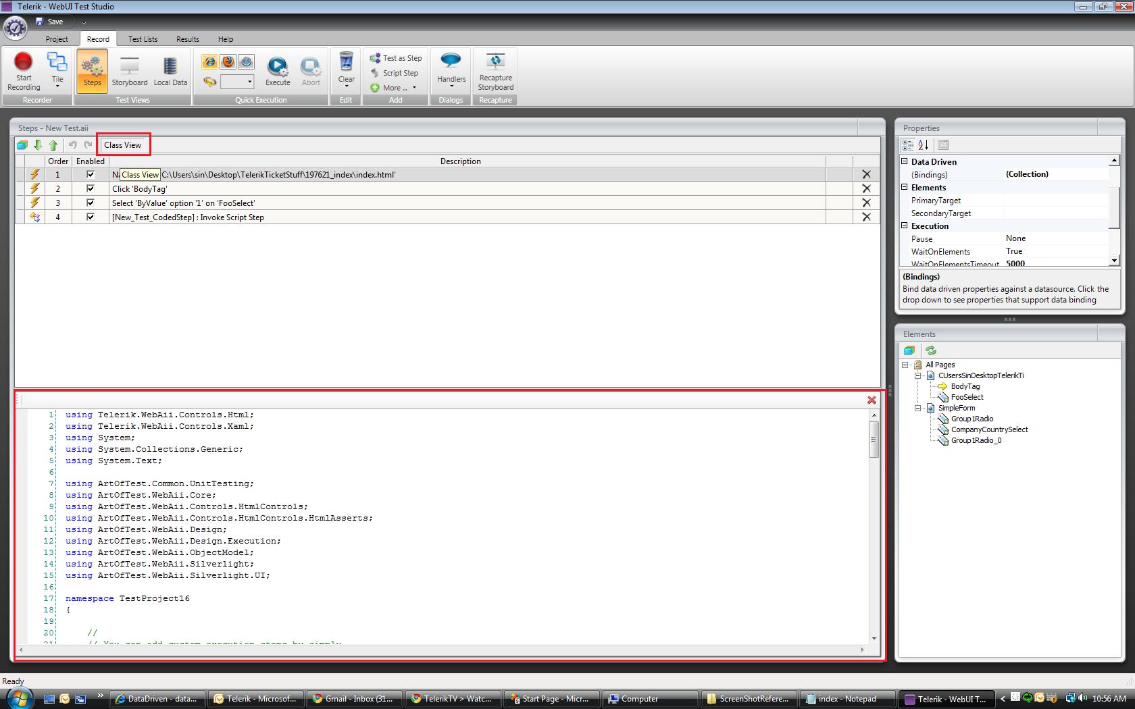The image size is (1135, 709).
Task: Click the Telerik application menu orb
Action: pos(15,28)
